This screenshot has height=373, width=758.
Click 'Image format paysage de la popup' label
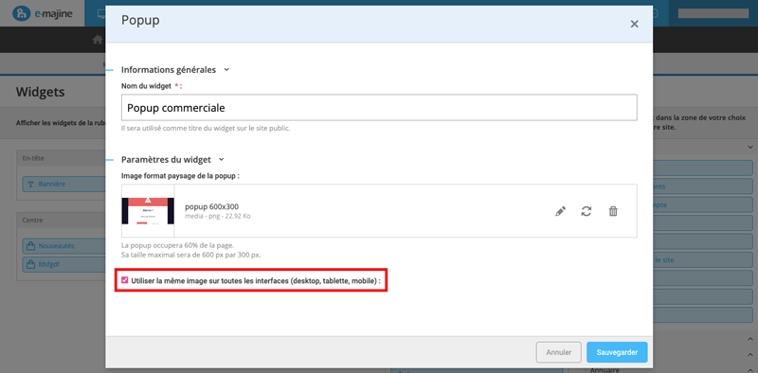tap(180, 176)
